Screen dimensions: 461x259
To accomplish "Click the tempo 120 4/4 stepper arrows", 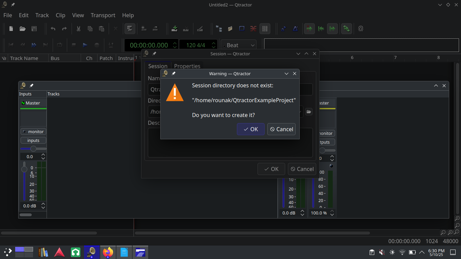I will 213,45.
